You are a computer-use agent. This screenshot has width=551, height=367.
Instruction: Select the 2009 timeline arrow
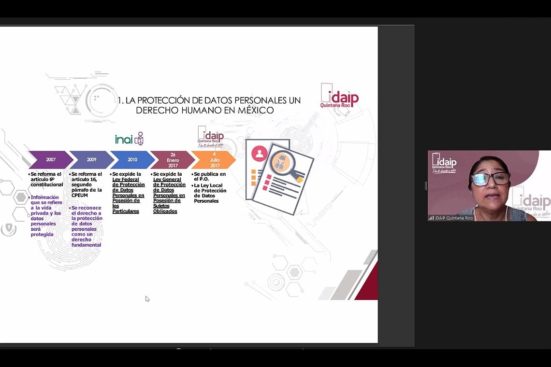(92, 160)
